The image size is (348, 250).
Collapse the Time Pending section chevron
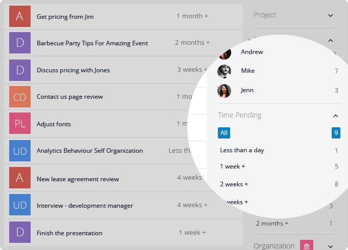coord(336,116)
